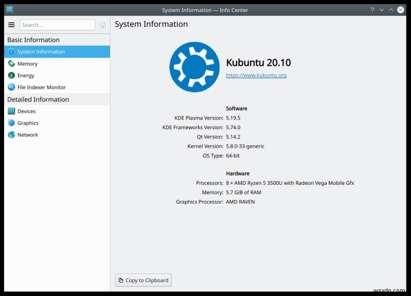
Task: Click the window title text
Action: (x=204, y=10)
